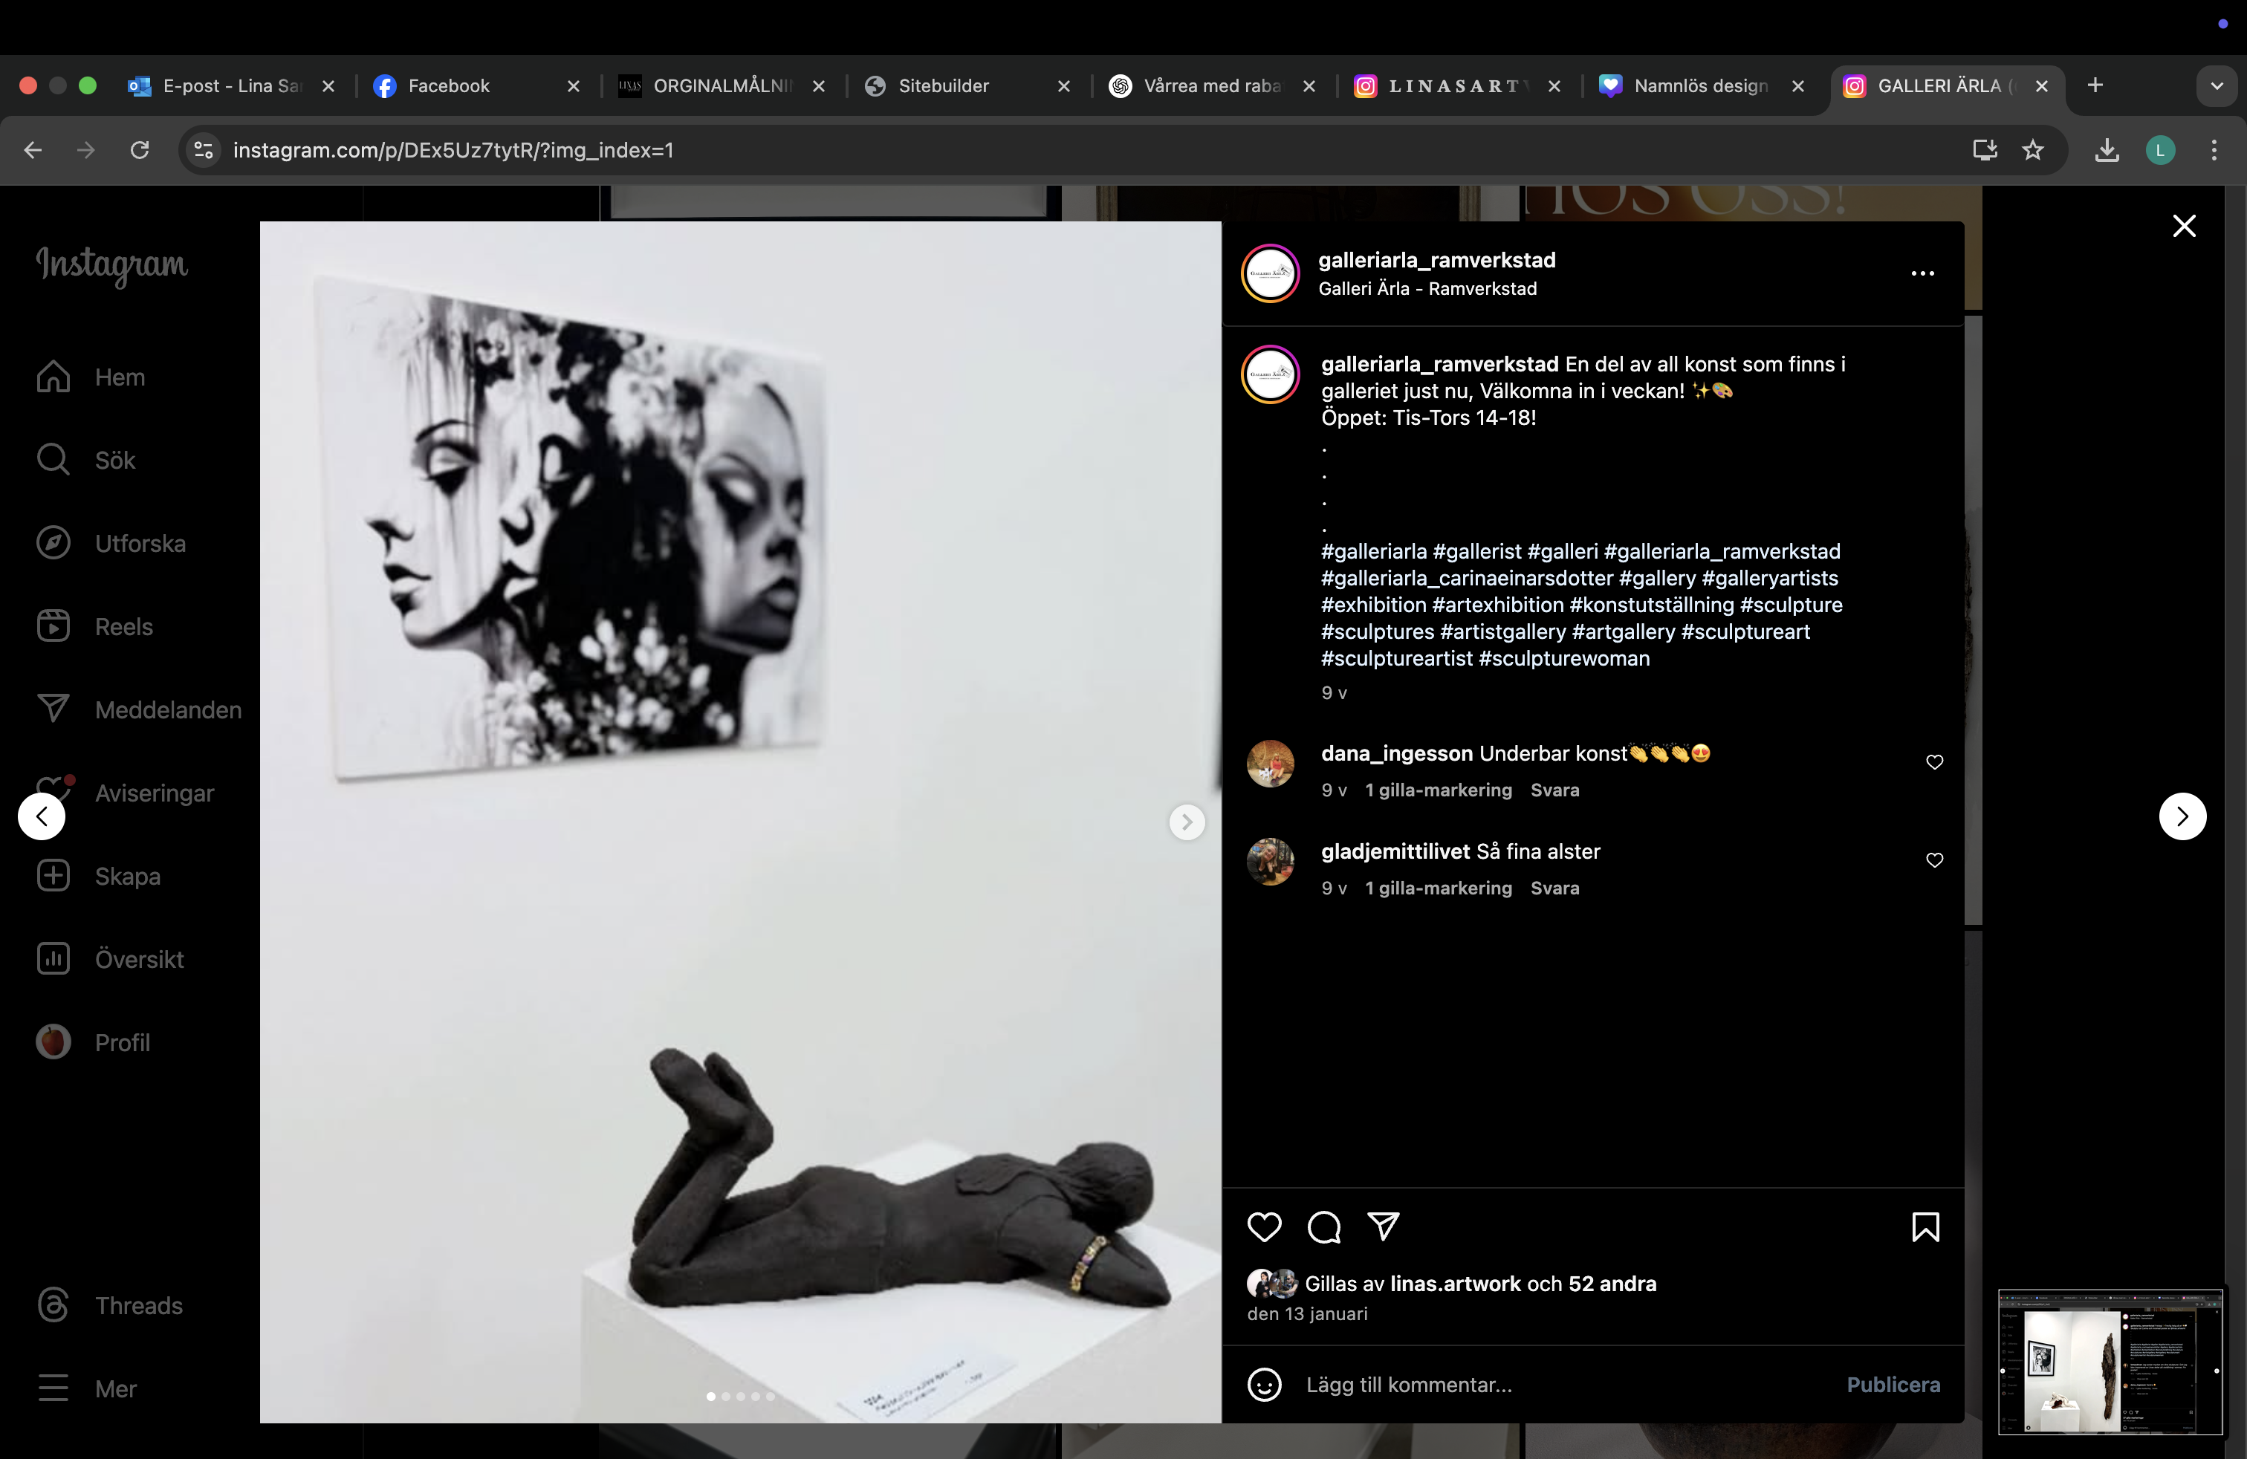Image resolution: width=2247 pixels, height=1459 pixels.
Task: Open linas.artwork from likes line
Action: pyautogui.click(x=1455, y=1284)
